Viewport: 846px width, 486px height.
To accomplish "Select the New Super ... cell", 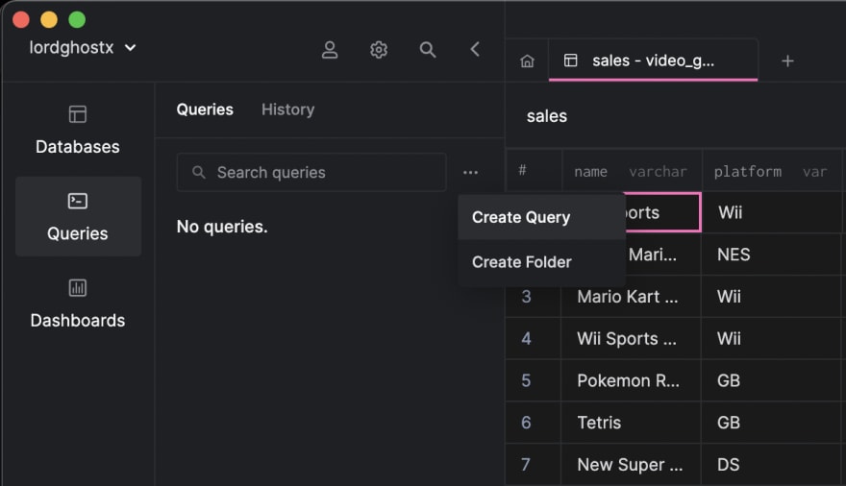I will (632, 465).
